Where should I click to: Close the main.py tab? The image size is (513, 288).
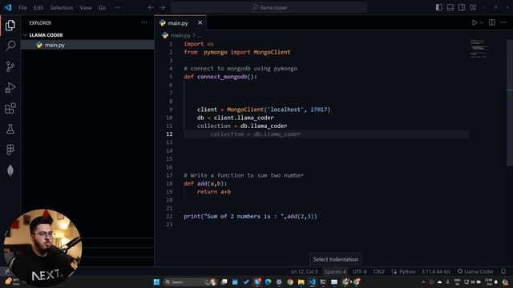coord(200,22)
